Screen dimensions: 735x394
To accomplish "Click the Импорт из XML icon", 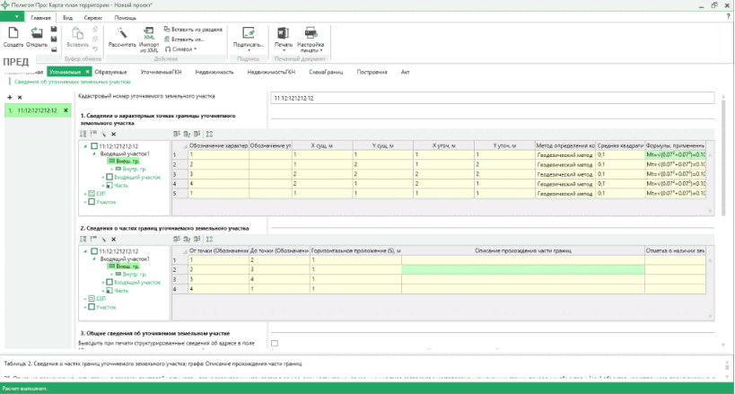I will [149, 32].
